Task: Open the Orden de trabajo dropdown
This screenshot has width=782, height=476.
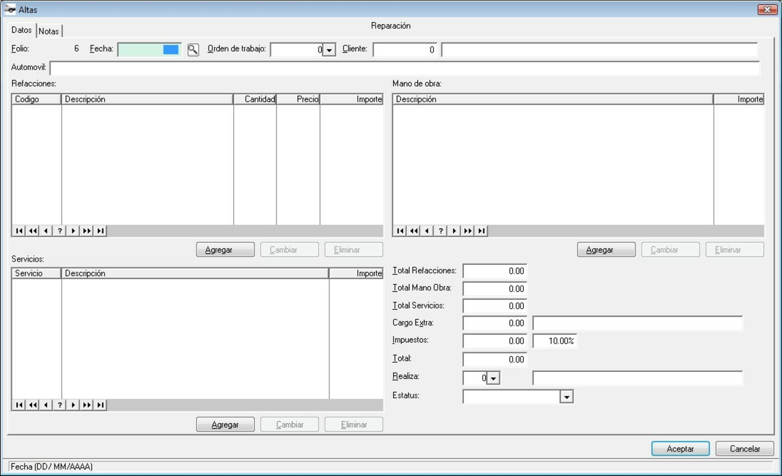Action: (x=329, y=51)
